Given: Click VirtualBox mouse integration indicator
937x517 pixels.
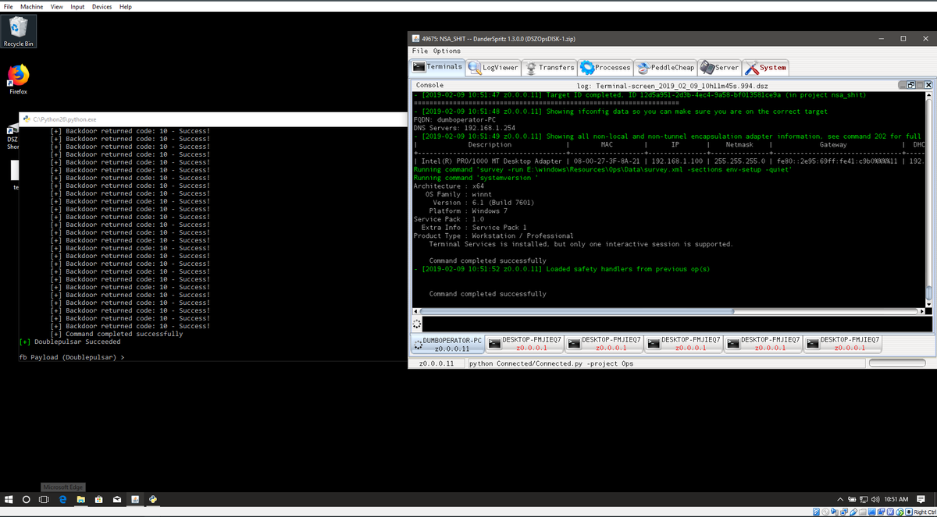Looking at the screenshot, I should point(900,512).
